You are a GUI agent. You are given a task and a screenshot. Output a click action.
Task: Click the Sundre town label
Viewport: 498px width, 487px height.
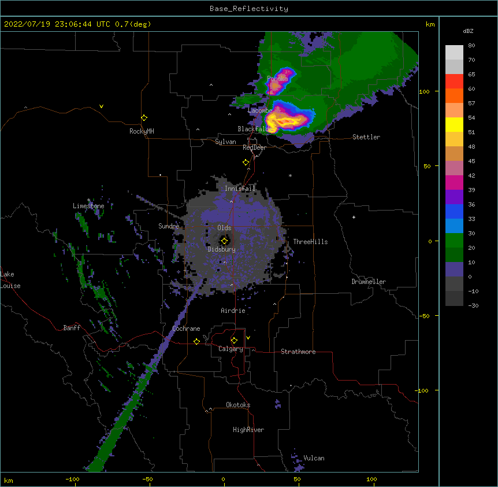click(169, 226)
